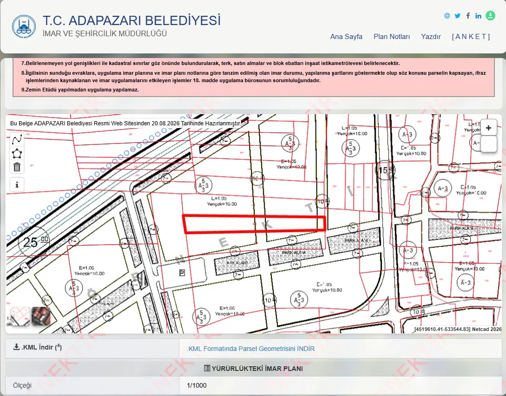Switch to the plan map basemap thumbnail
Image resolution: width=506 pixels, height=396 pixels.
(x=20, y=316)
